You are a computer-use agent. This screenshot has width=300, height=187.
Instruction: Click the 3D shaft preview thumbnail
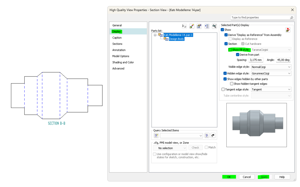[x=257, y=125]
